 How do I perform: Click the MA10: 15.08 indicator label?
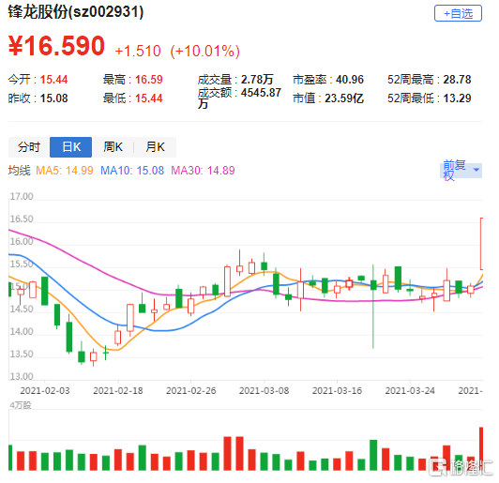click(x=132, y=171)
